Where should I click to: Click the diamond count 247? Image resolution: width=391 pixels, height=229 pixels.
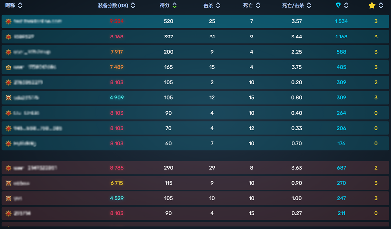tap(341, 198)
